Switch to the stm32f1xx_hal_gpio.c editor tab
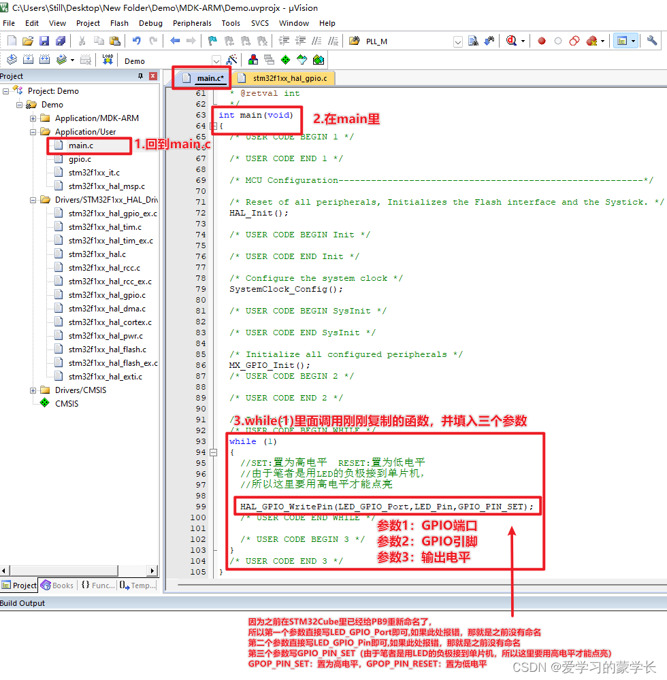667x680 pixels. pos(284,78)
